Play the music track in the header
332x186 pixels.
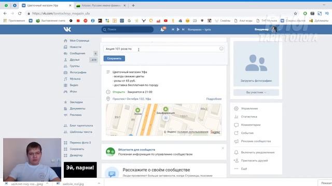178,29
